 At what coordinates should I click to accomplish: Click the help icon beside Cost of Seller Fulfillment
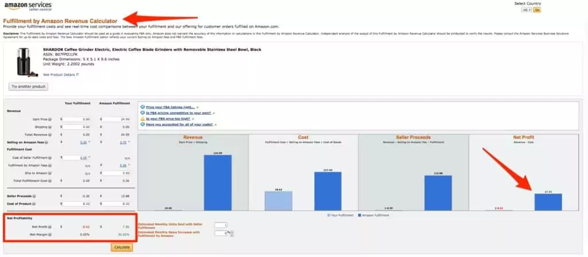point(51,157)
